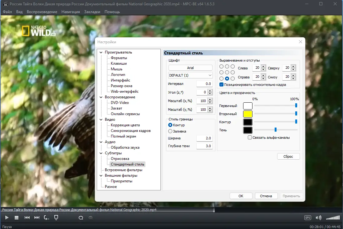
Task: Select Отрисовка in the settings tree
Action: coord(120,159)
